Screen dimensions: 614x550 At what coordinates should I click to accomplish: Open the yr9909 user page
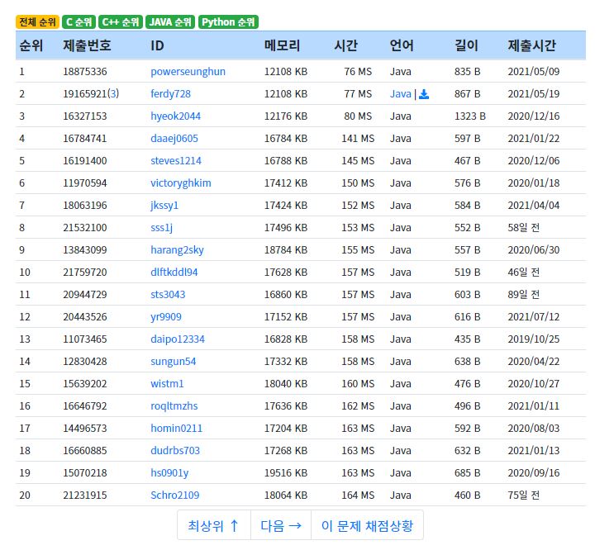166,317
